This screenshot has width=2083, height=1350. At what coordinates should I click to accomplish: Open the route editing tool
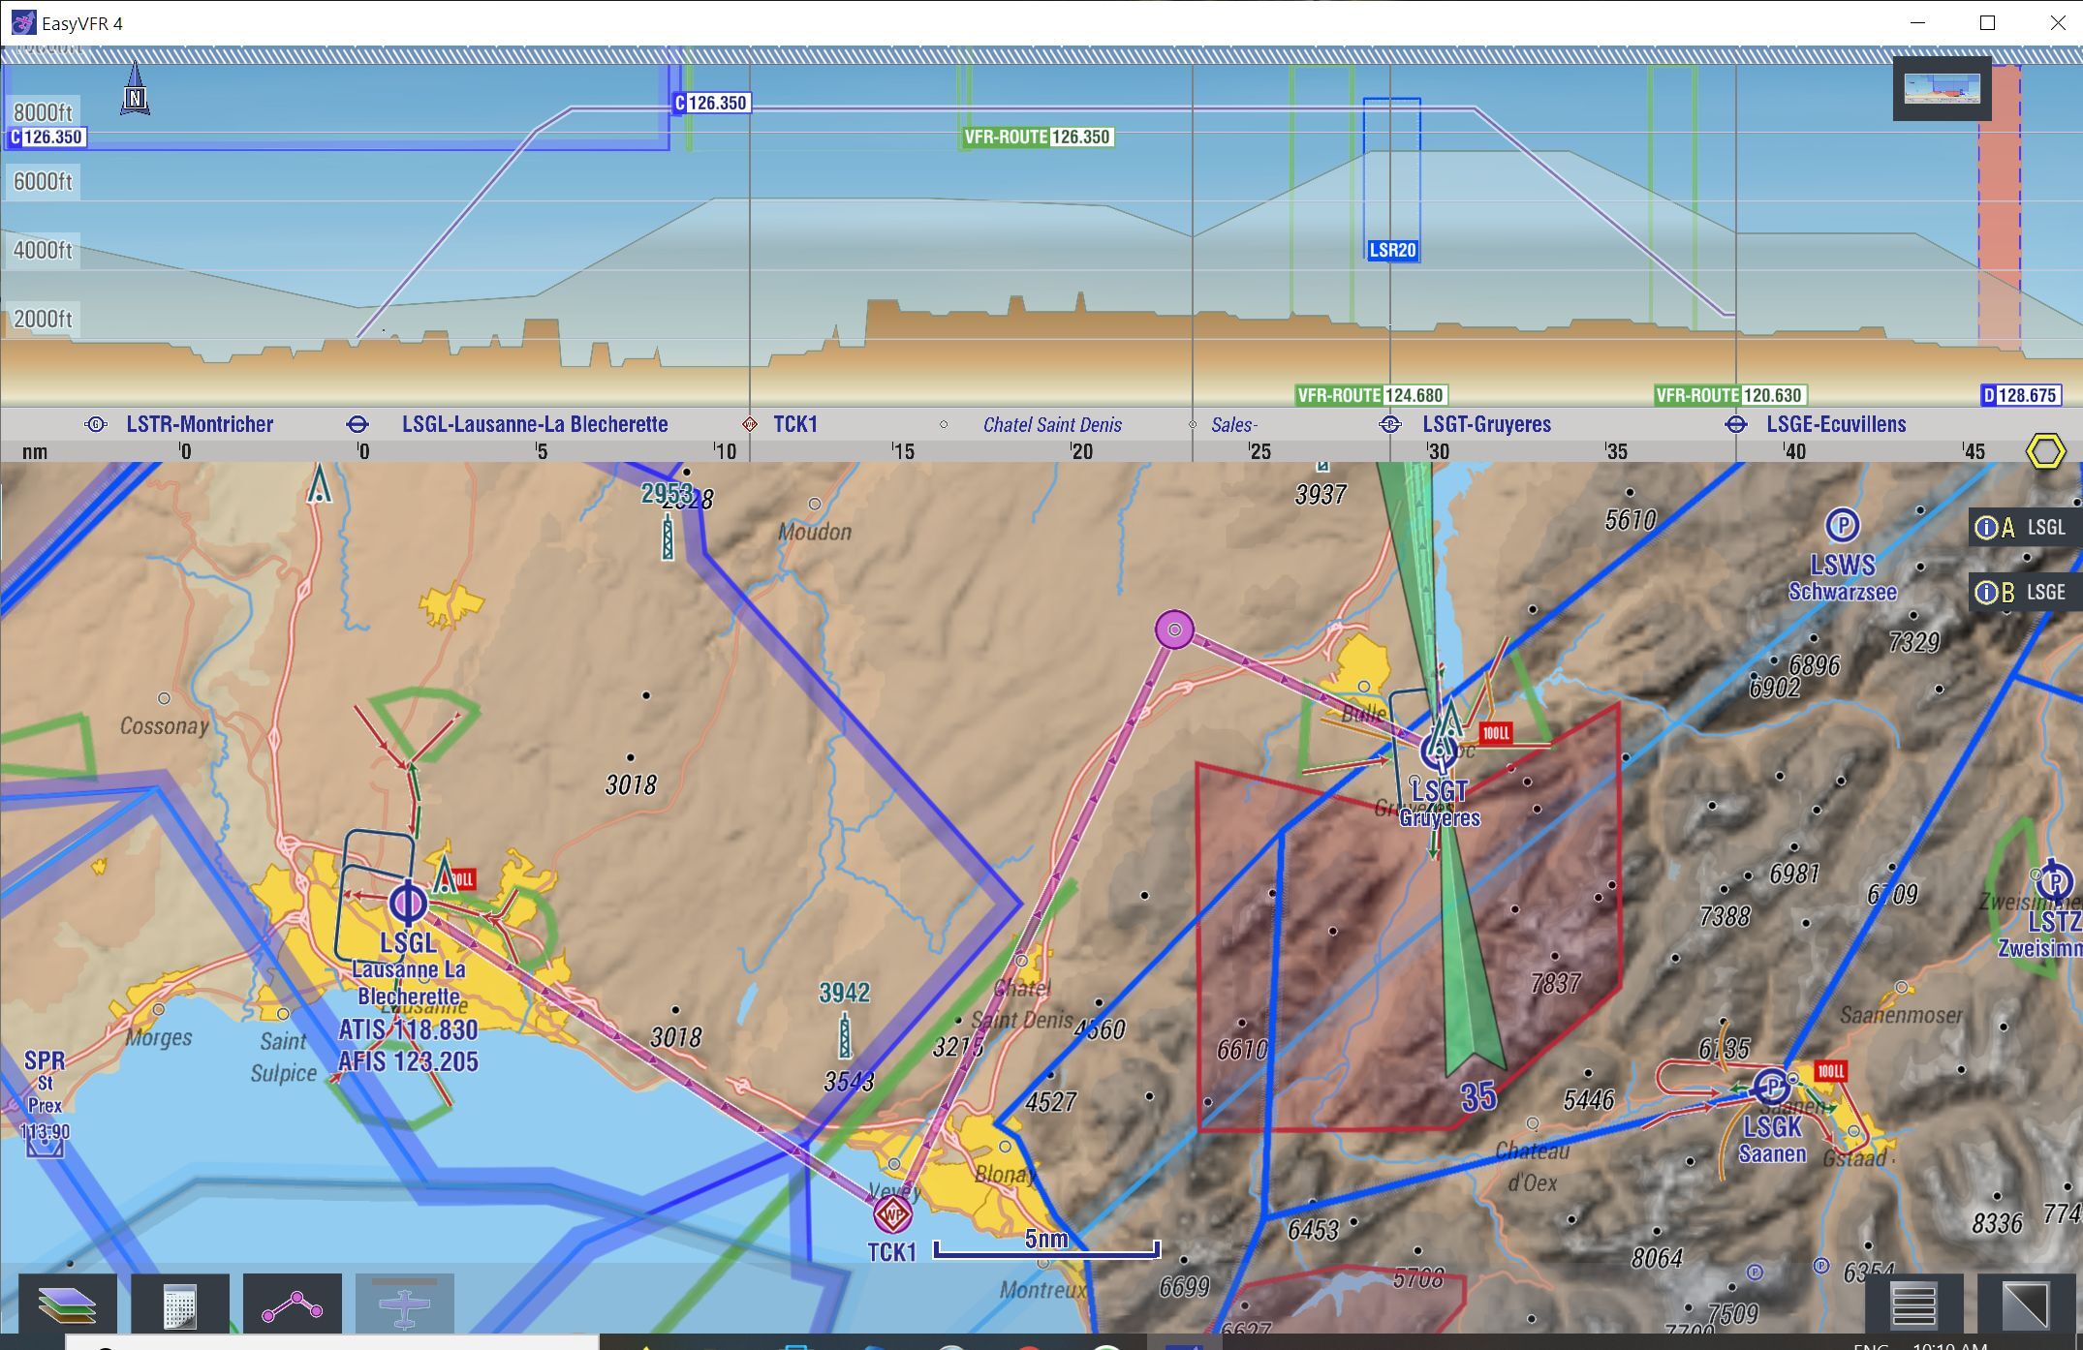292,1305
